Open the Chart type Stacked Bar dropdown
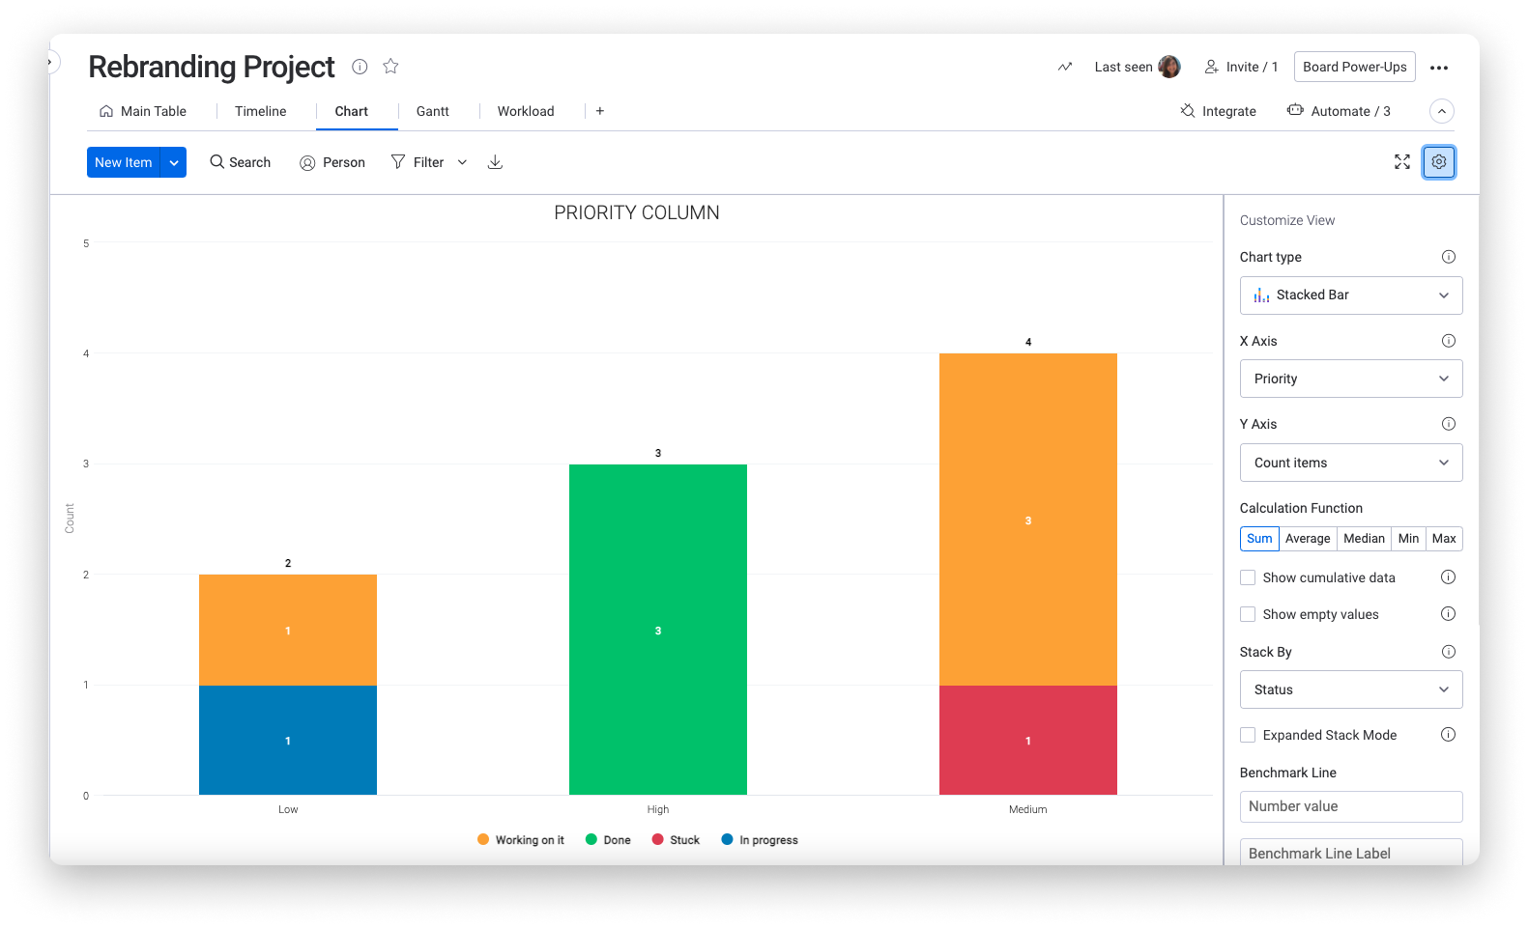The image size is (1528, 928). [1350, 295]
